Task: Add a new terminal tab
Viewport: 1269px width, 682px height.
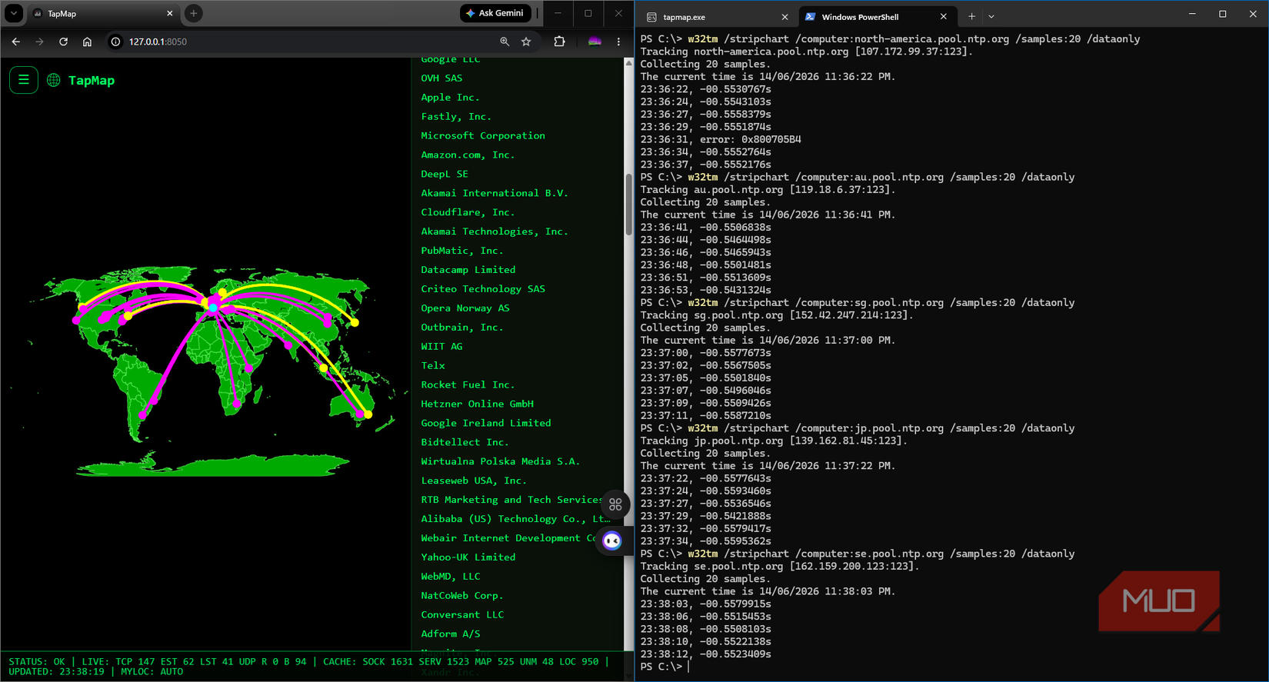Action: (971, 16)
